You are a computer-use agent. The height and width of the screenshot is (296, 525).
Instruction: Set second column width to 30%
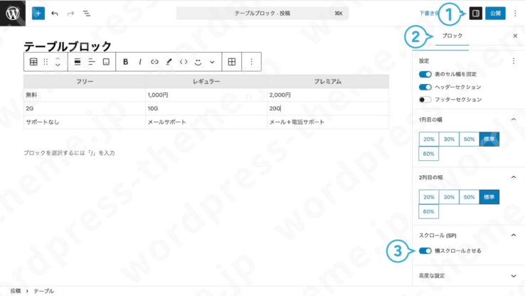[x=449, y=197]
